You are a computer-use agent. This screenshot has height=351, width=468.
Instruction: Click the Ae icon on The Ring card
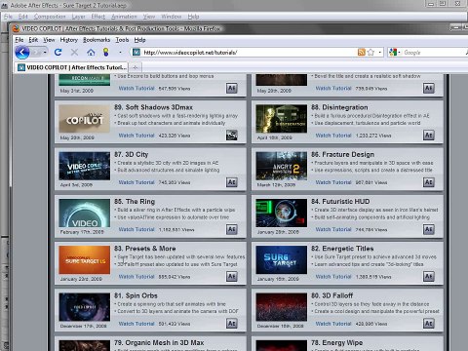point(232,229)
